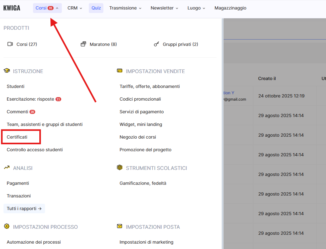
Task: Click the cube Strumenti Scolastici icon
Action: [x=120, y=168]
